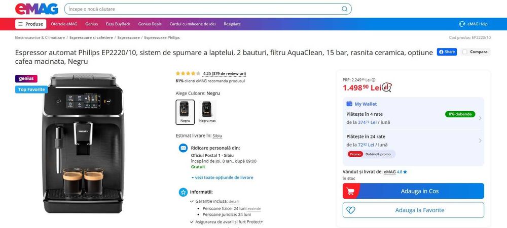
Task: Click the search magnifier icon
Action: (x=345, y=9)
